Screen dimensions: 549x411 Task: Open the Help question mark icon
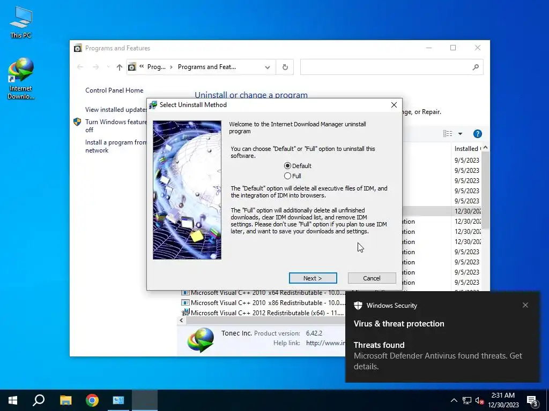(x=477, y=134)
